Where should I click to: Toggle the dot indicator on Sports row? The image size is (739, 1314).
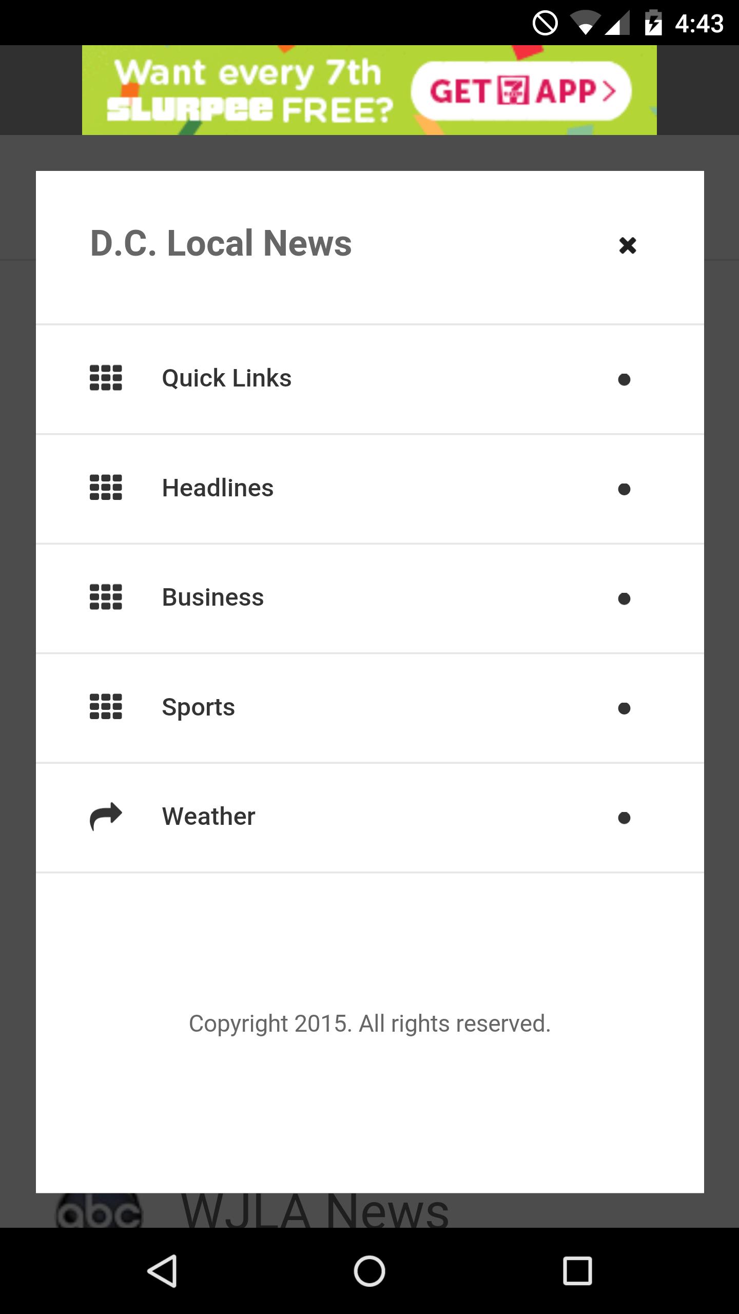pyautogui.click(x=624, y=708)
